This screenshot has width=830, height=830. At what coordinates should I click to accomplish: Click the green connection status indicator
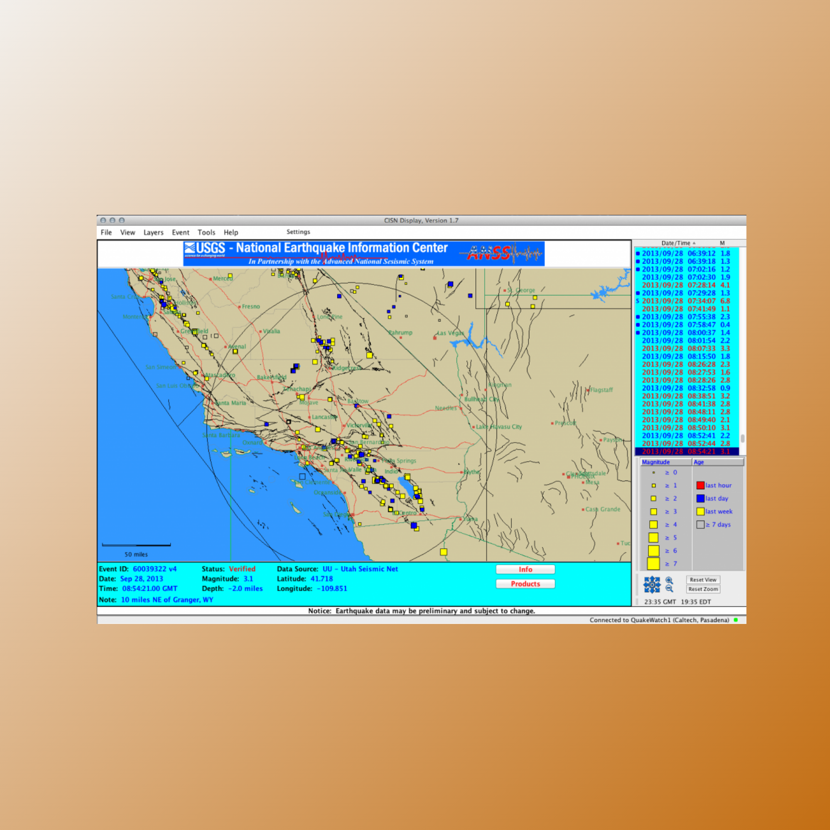736,620
